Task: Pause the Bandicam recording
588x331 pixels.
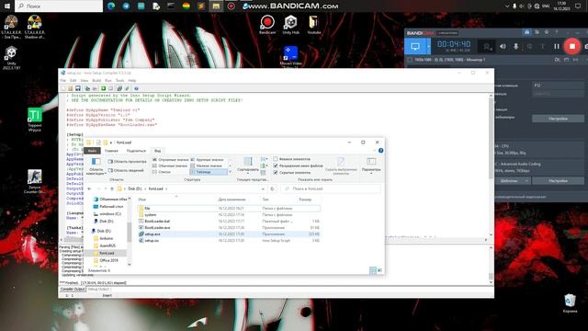Action: pos(557,47)
